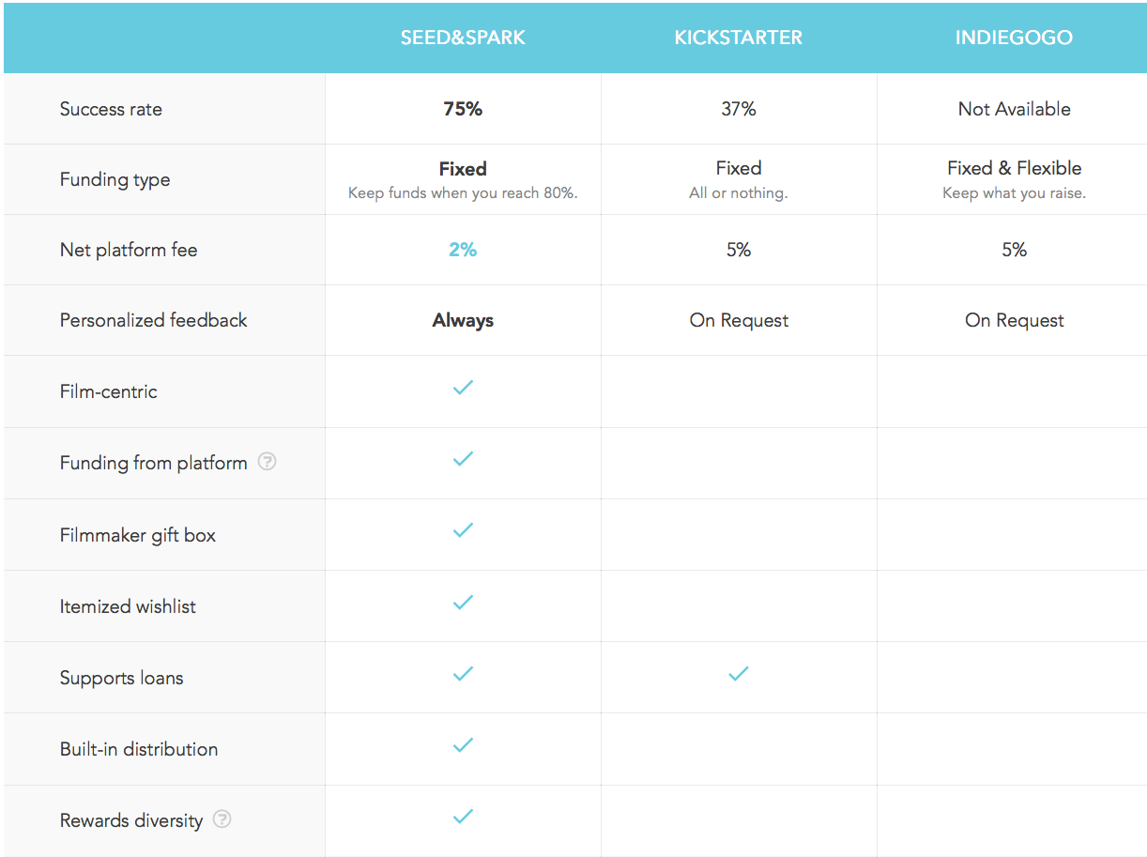Click the Seed&Spark checkmark for Funding from platform
1147x857 pixels.
[463, 459]
